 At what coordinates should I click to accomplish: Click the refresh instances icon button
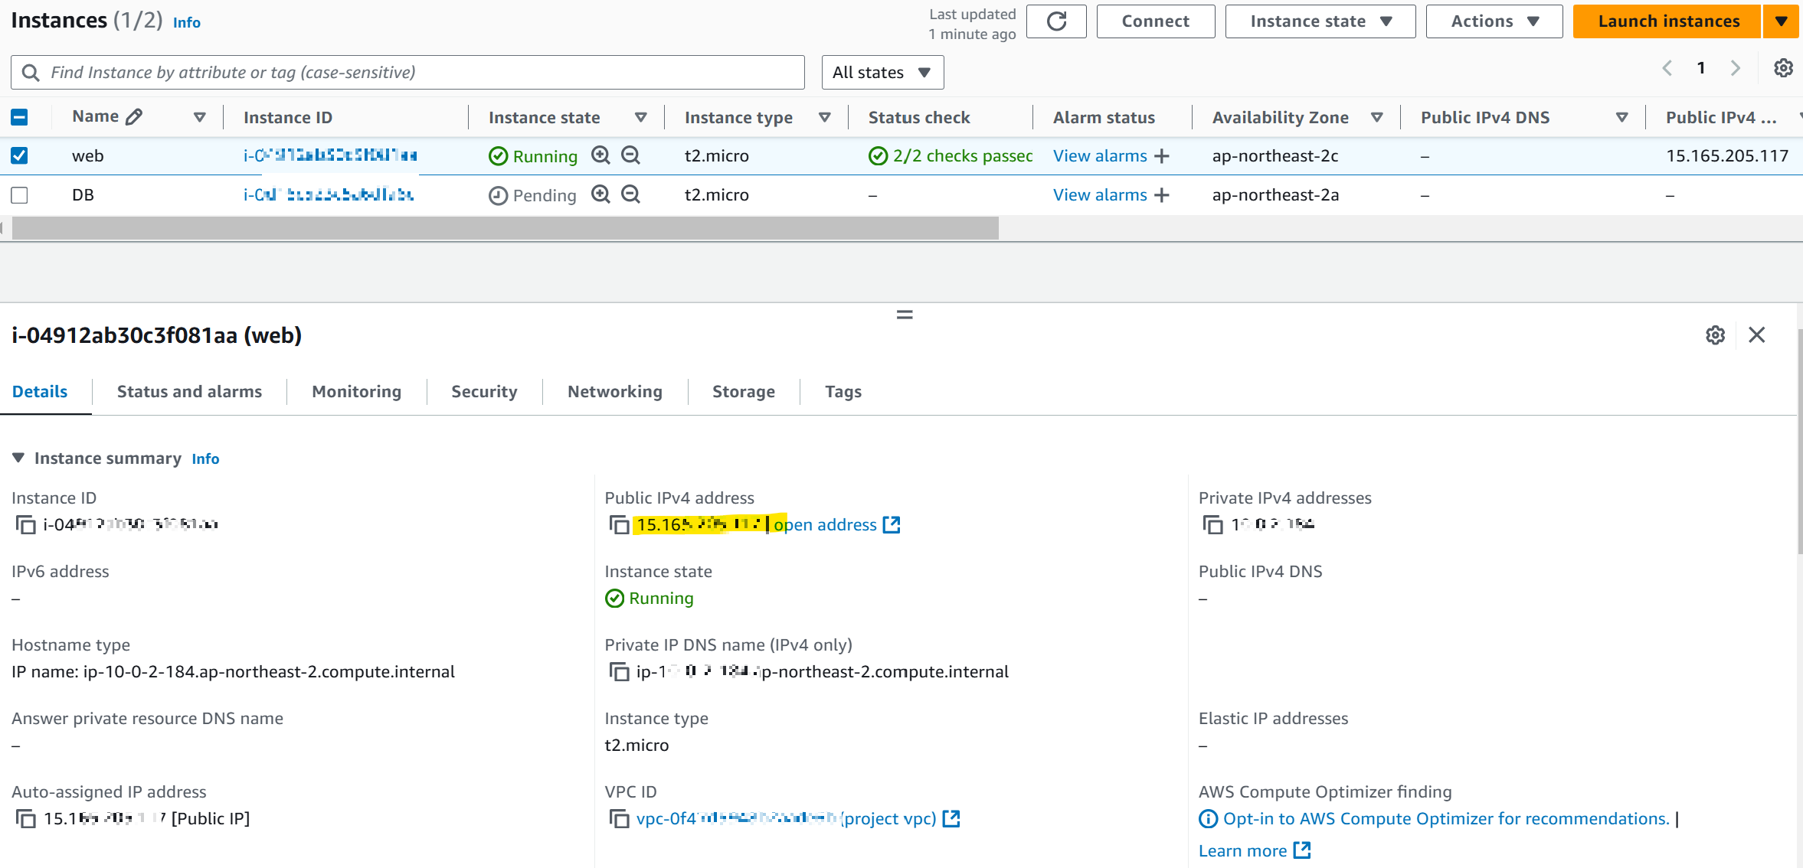1056,21
